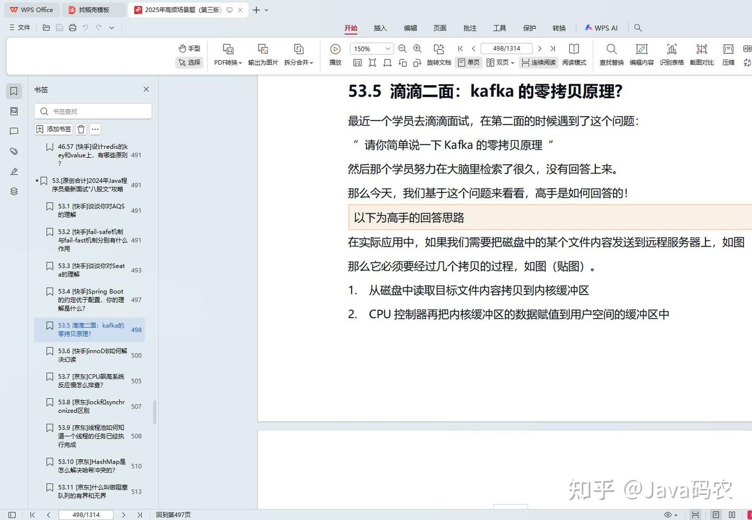
Task: Click the 回到第497页 link in status bar
Action: click(173, 514)
